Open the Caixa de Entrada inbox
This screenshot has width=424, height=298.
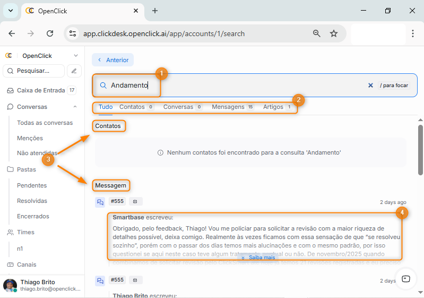pos(40,90)
